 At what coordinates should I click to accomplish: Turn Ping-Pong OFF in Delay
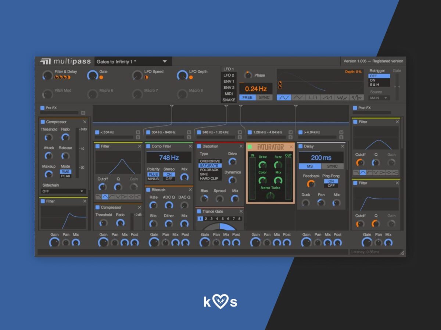point(331,186)
